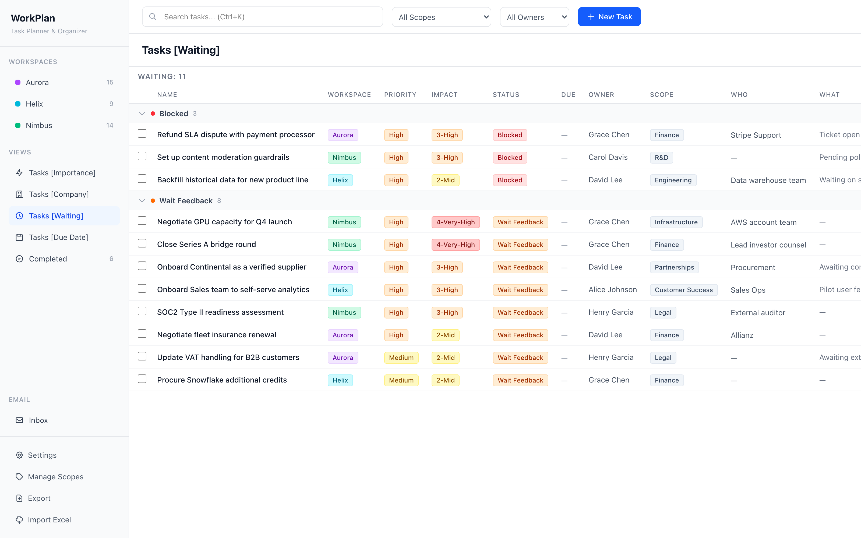Click the orange dot beside Wait Feedback group
Image resolution: width=861 pixels, height=538 pixels.
153,201
